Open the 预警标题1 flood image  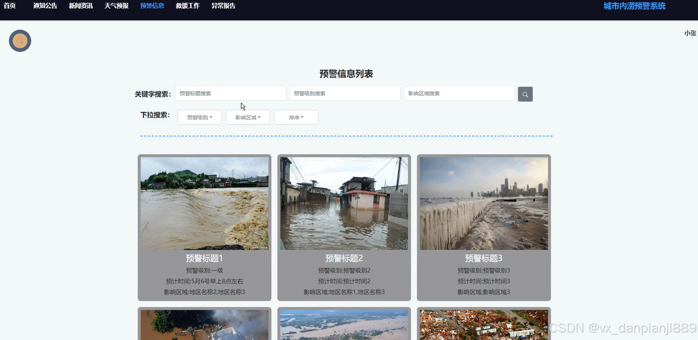[x=204, y=203]
